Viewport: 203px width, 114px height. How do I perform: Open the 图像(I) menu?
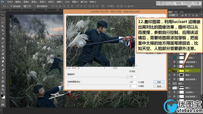pos(26,2)
